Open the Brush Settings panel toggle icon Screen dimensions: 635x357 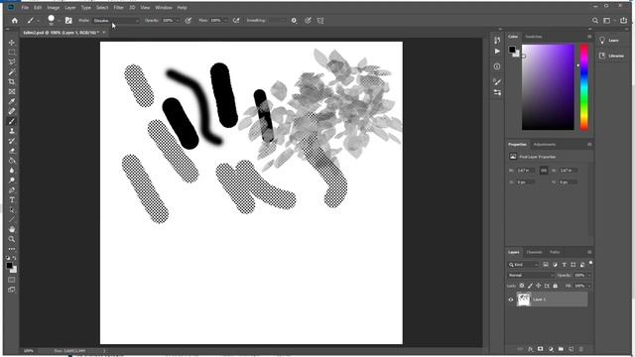68,20
